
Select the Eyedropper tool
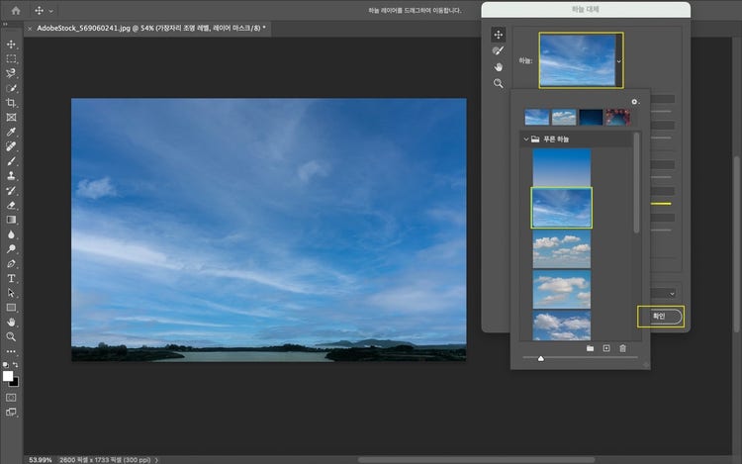coord(11,132)
